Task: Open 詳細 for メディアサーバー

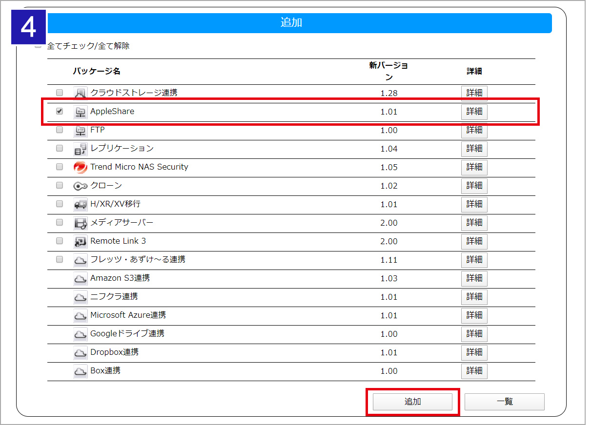Action: [x=474, y=223]
